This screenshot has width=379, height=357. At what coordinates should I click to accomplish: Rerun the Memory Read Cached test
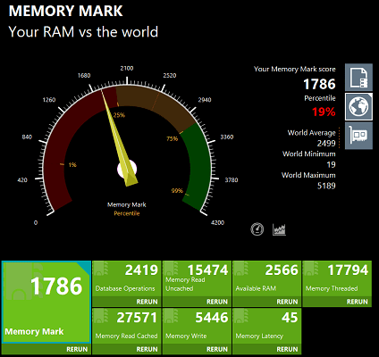point(147,349)
